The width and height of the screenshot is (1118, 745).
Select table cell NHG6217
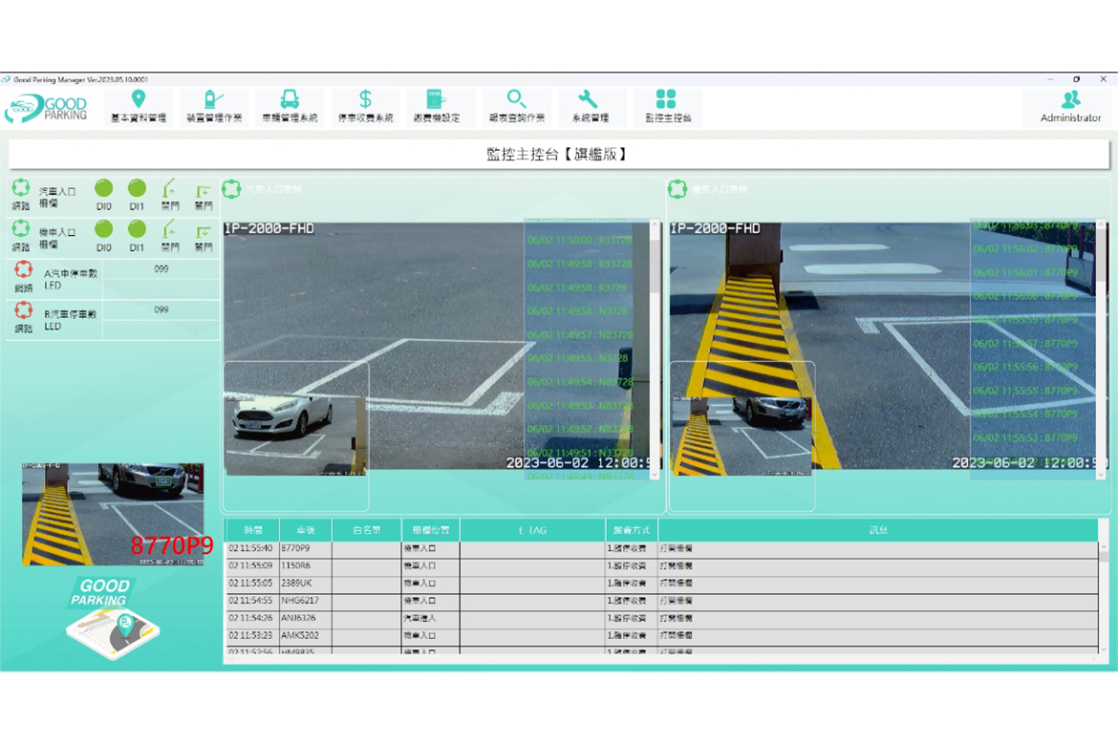tap(305, 601)
